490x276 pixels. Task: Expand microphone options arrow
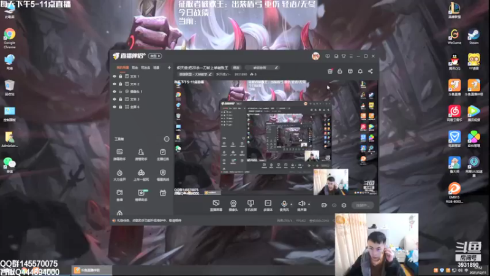pos(292,204)
